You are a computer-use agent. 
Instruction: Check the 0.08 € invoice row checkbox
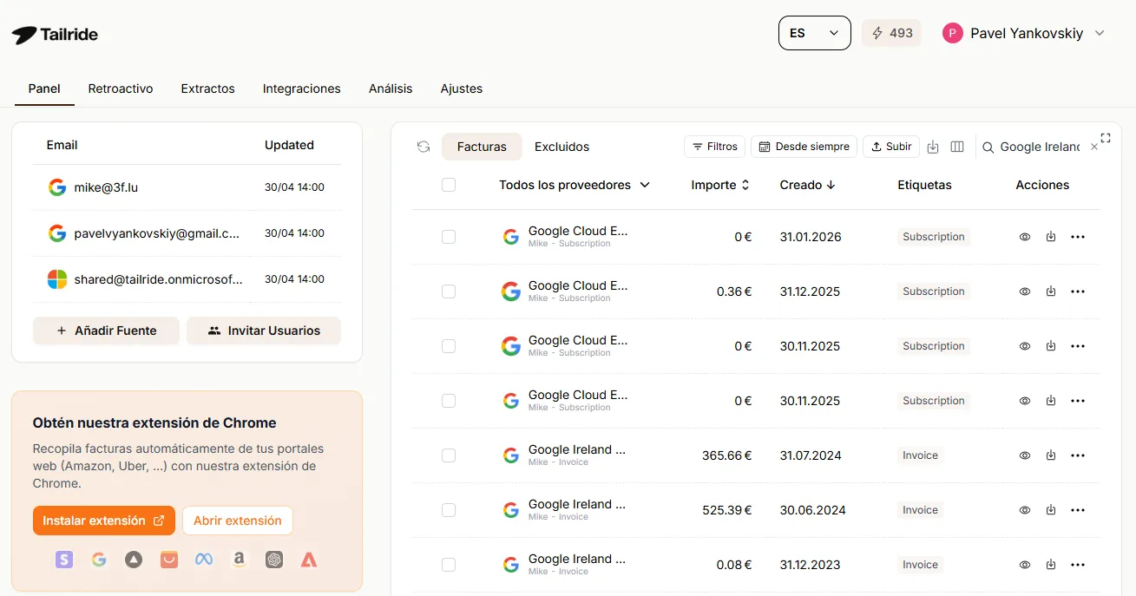coord(449,565)
